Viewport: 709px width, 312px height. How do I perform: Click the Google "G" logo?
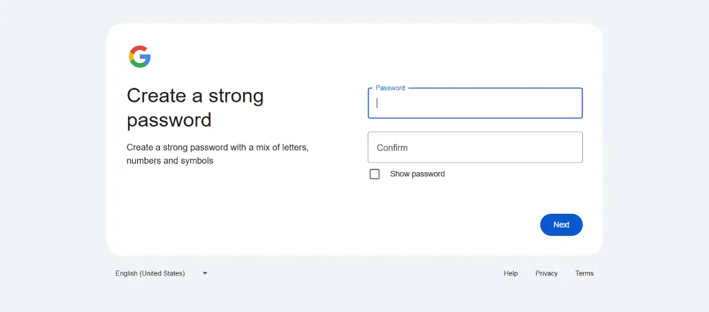point(139,57)
